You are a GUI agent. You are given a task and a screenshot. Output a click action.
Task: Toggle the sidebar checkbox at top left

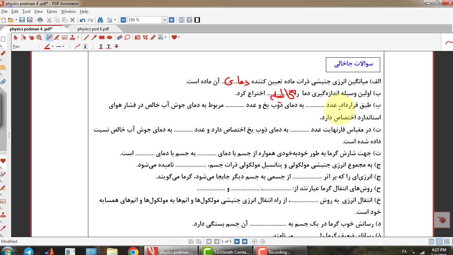tap(3, 39)
